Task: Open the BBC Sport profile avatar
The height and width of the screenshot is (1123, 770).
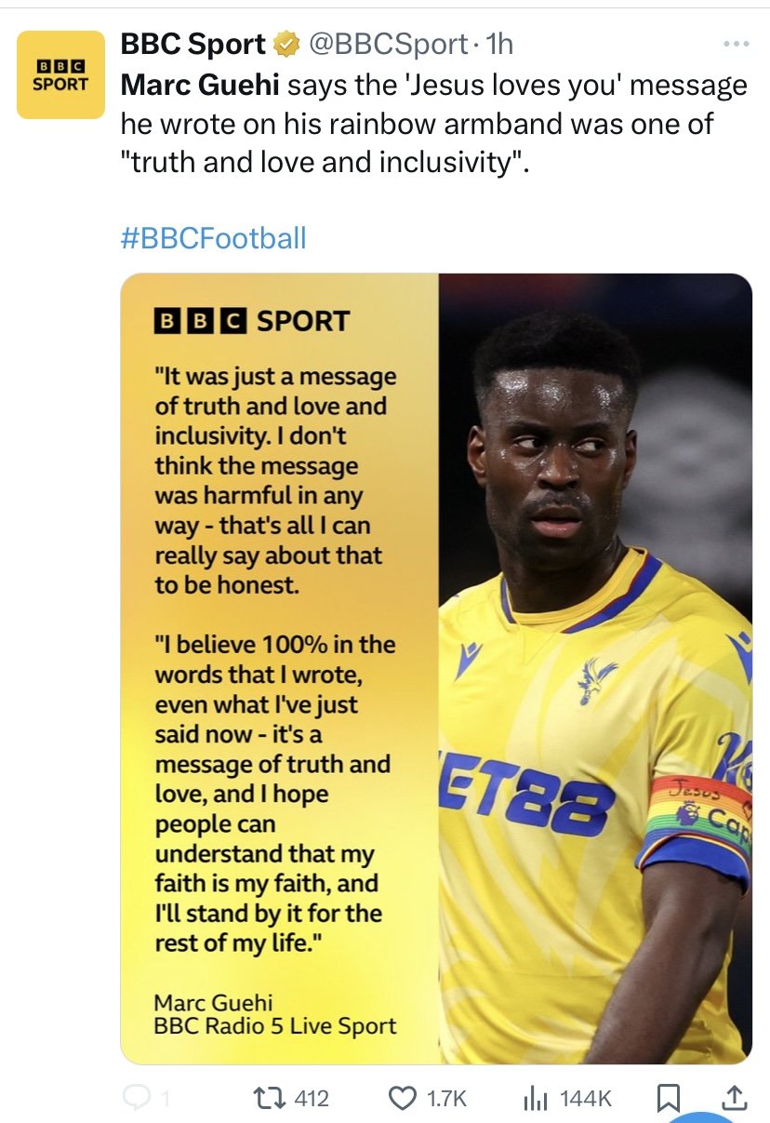Action: (x=60, y=75)
